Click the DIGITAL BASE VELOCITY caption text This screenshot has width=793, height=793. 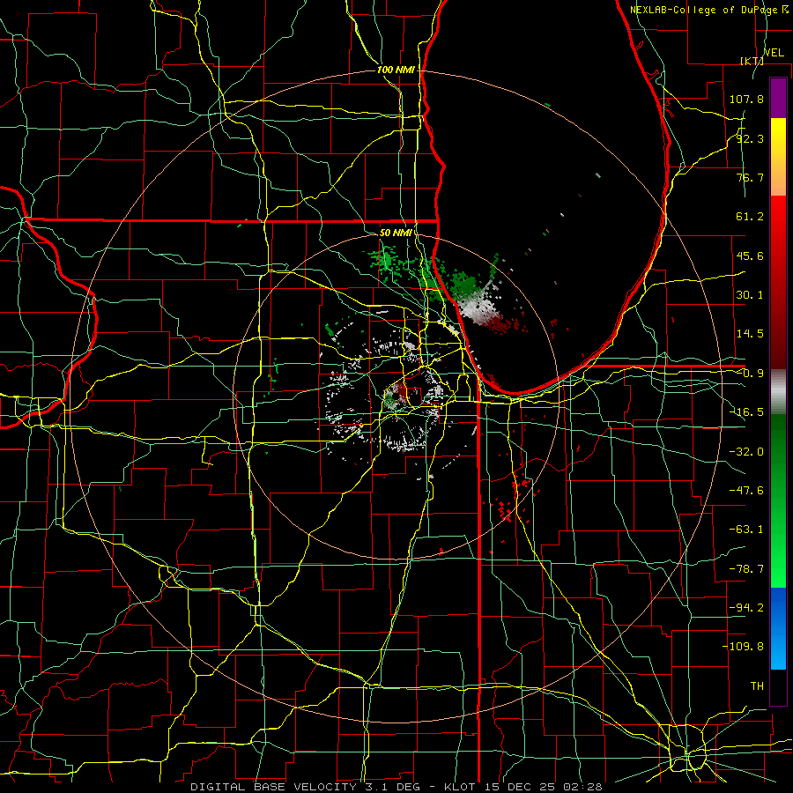point(274,787)
